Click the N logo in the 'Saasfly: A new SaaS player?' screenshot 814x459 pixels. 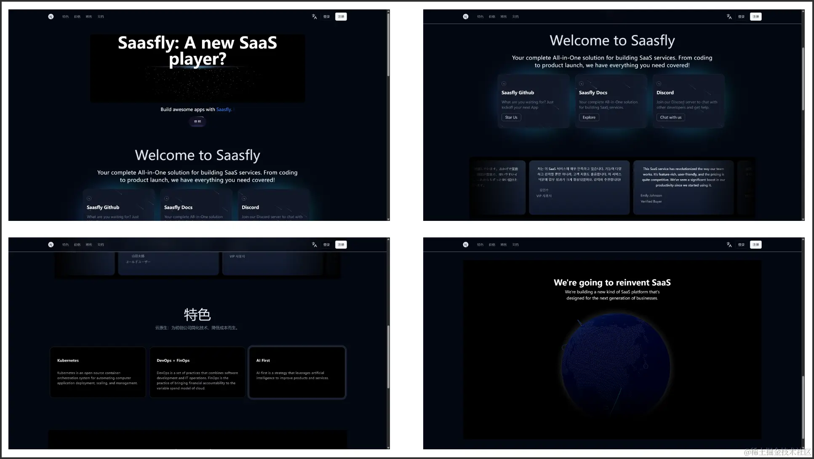pyautogui.click(x=51, y=17)
